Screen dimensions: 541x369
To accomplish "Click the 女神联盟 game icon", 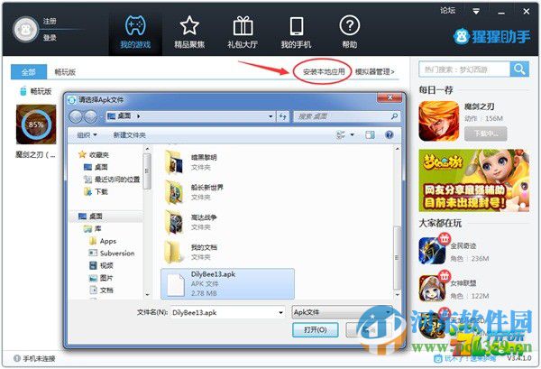I will [x=432, y=288].
